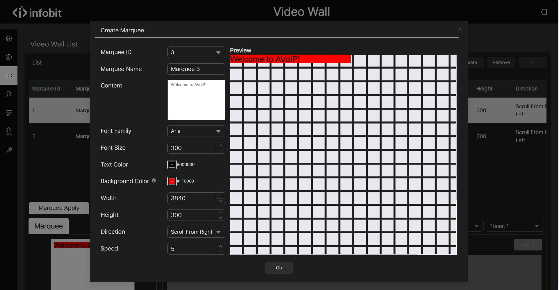This screenshot has width=559, height=290.
Task: Open the circled plus sidebar icon
Action: 9,57
